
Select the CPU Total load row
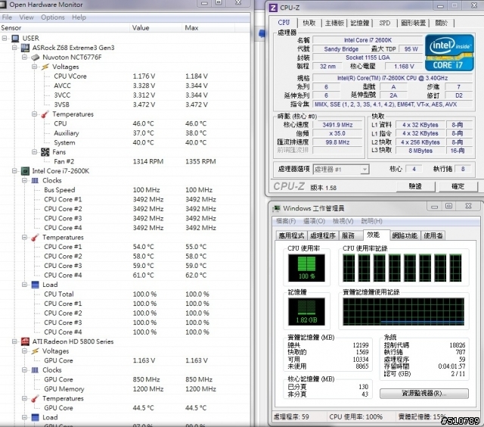click(125, 295)
